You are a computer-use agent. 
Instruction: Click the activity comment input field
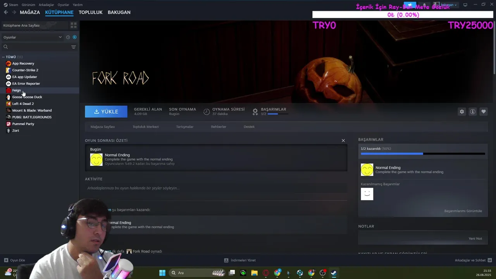(x=216, y=188)
